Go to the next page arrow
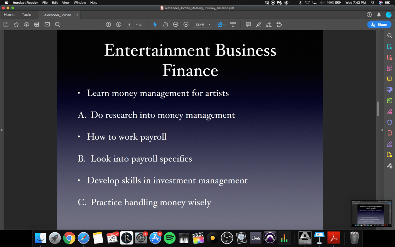Image resolution: width=395 pixels, height=247 pixels. coord(118,24)
